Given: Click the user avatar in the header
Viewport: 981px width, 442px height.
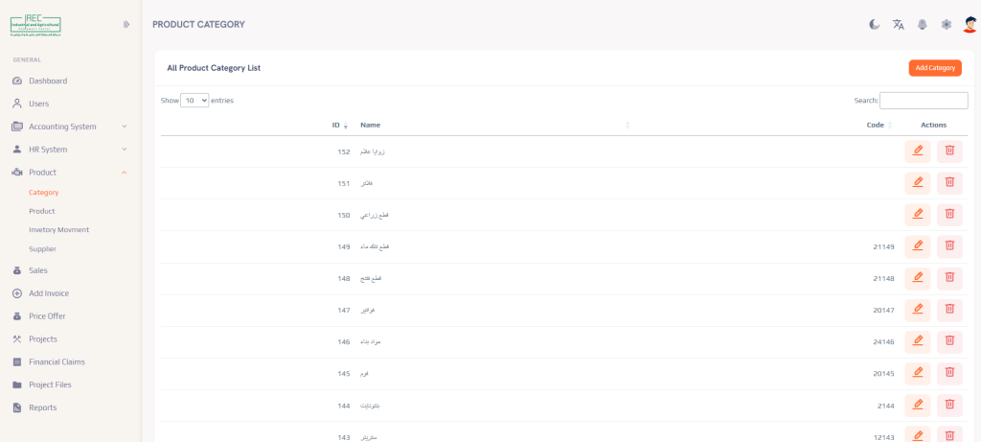Looking at the screenshot, I should point(970,24).
